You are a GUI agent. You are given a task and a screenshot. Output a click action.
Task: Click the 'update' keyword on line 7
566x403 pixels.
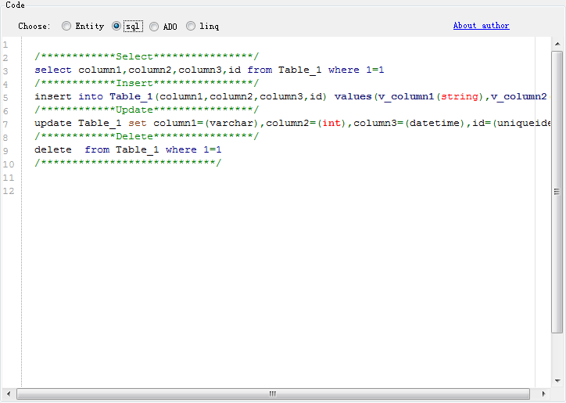point(53,124)
